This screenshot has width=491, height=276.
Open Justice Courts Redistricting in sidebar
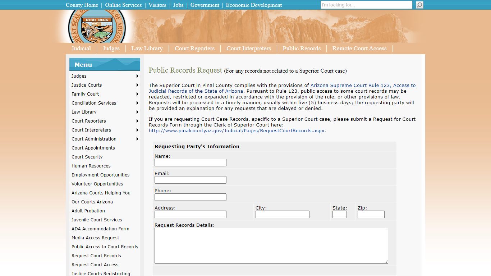tap(101, 273)
